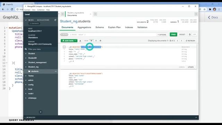The image size is (222, 125).
Task: Collapse the connection details chevron in sidebar
Action: click(x=26, y=20)
